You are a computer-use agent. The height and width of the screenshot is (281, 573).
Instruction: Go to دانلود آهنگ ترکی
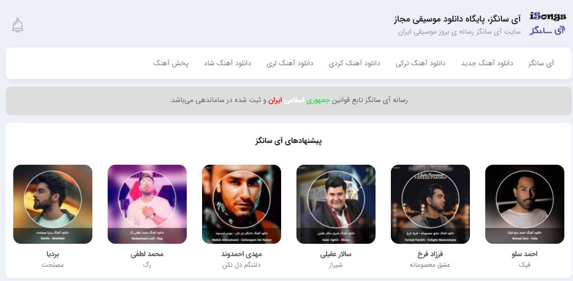point(420,63)
